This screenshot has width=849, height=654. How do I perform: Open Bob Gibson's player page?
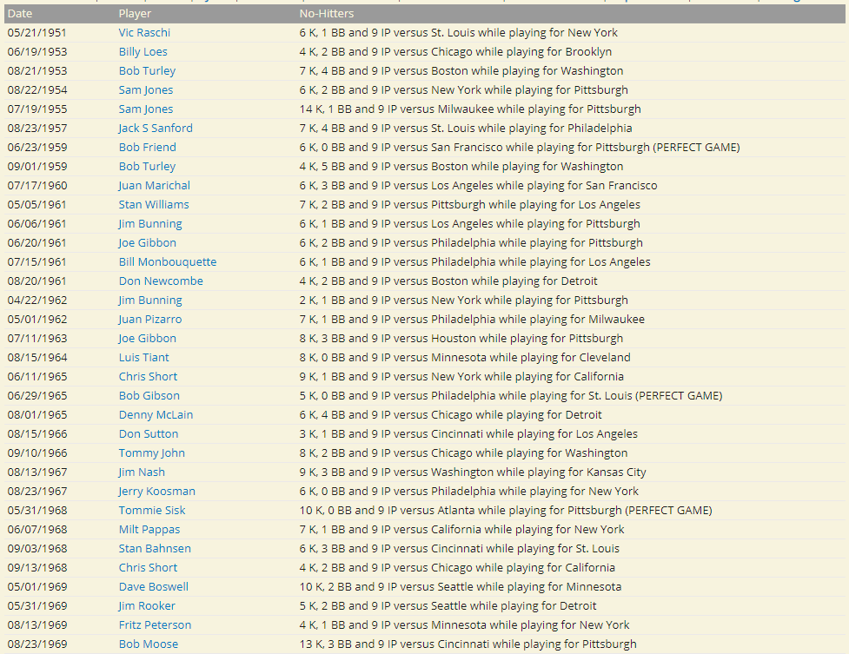click(149, 395)
